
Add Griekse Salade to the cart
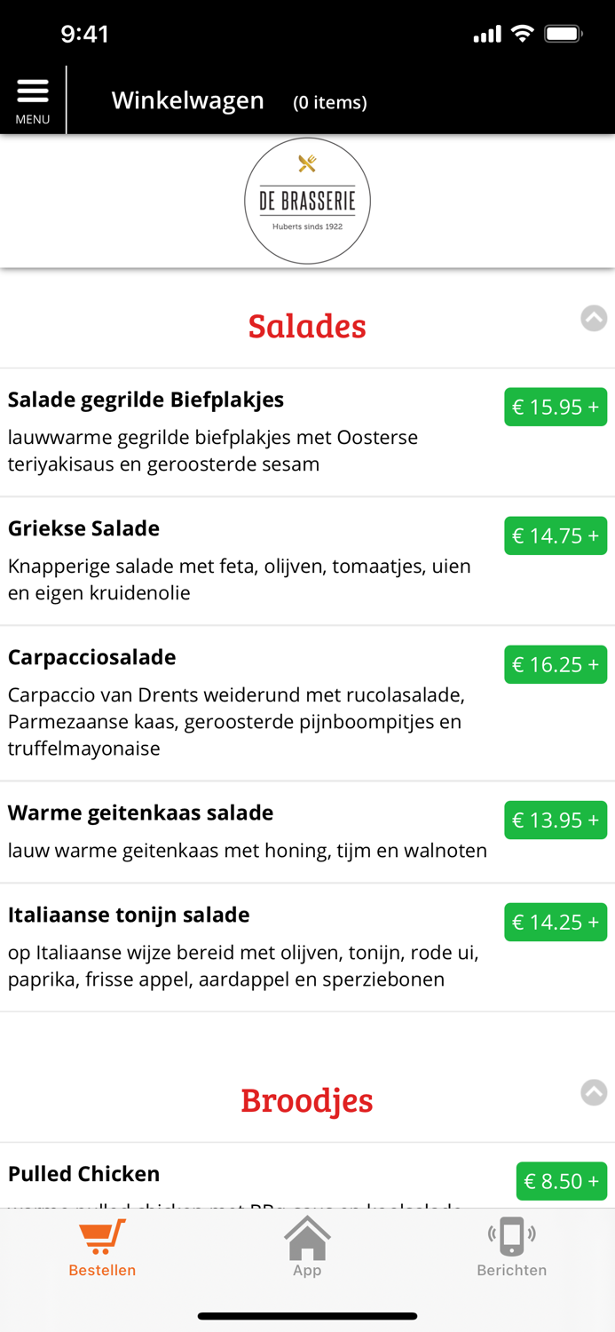(x=556, y=535)
